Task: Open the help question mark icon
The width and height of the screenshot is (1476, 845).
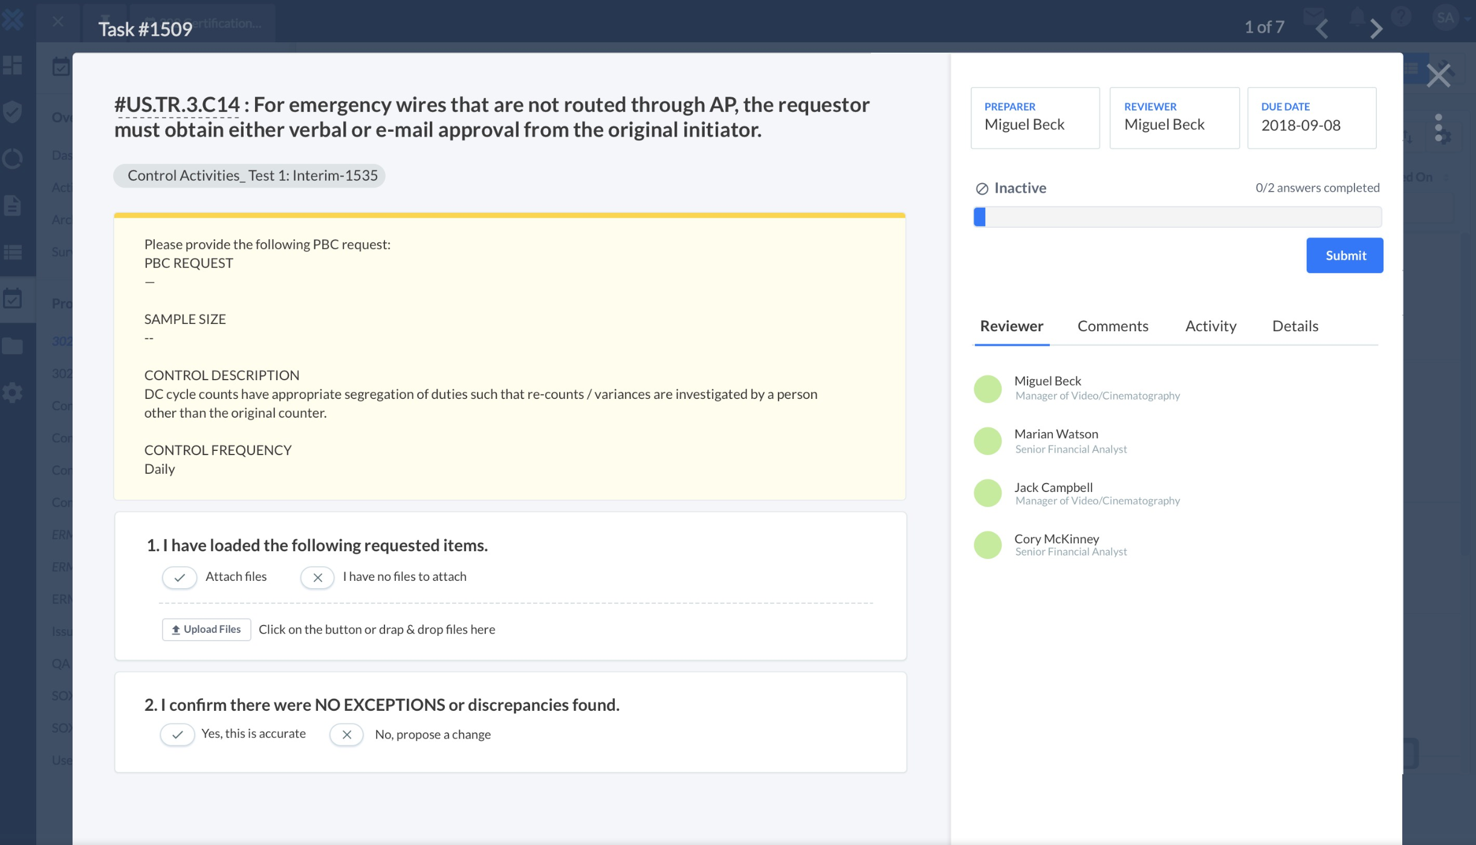Action: pyautogui.click(x=1400, y=18)
